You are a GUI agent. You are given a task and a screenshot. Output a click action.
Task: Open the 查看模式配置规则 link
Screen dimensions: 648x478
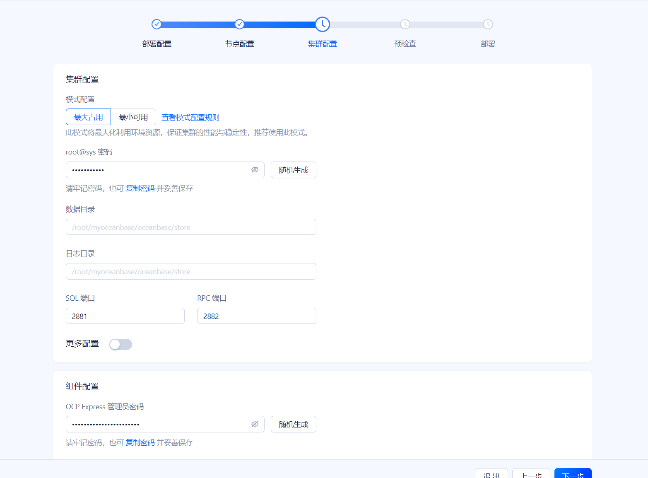(190, 118)
